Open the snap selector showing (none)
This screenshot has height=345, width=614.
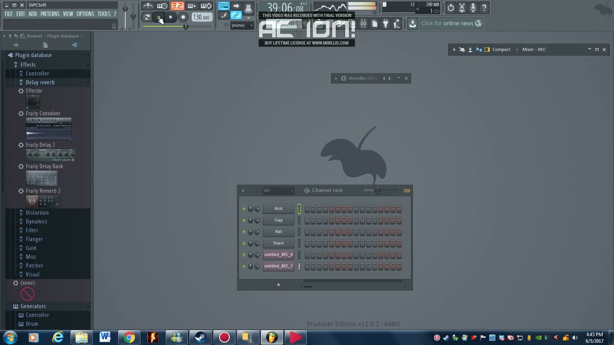242,25
